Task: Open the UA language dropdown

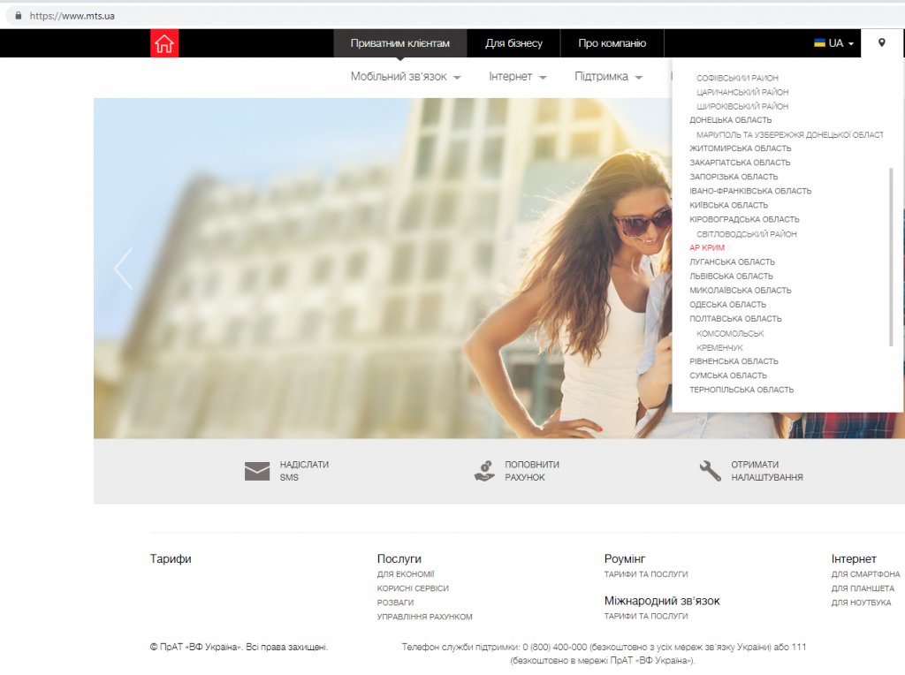Action: pos(833,43)
